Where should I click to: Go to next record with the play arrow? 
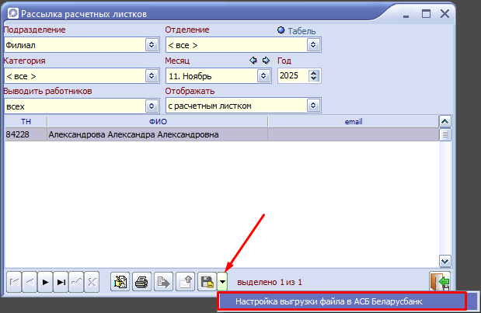click(45, 282)
